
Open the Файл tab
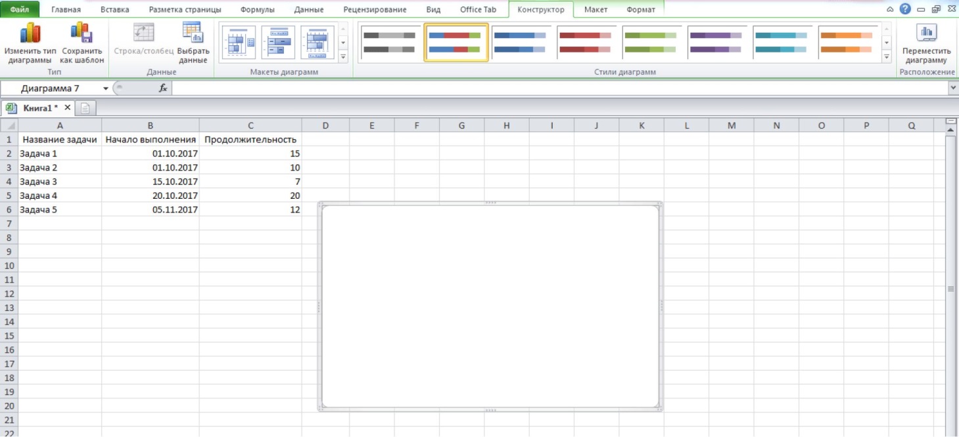(20, 10)
